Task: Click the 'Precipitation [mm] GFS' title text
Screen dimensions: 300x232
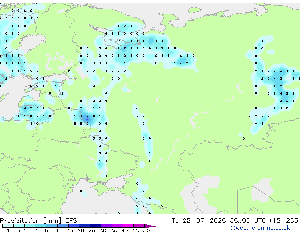Action: (x=38, y=221)
